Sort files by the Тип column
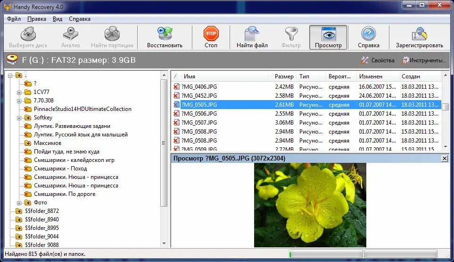 click(x=311, y=76)
